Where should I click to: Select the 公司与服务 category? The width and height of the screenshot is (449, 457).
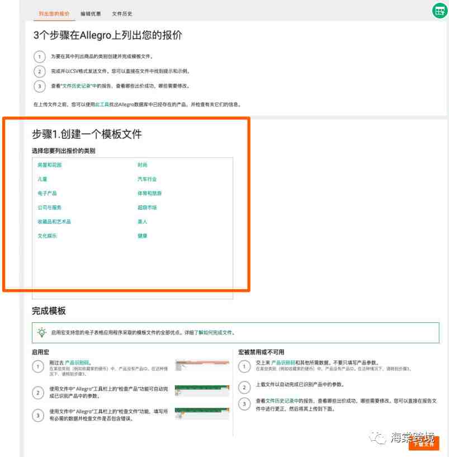coord(50,208)
